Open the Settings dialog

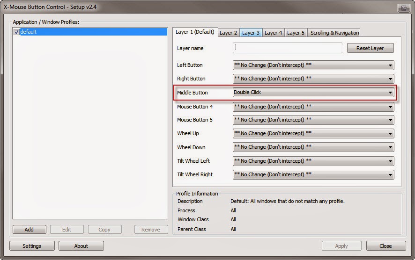pyautogui.click(x=32, y=246)
